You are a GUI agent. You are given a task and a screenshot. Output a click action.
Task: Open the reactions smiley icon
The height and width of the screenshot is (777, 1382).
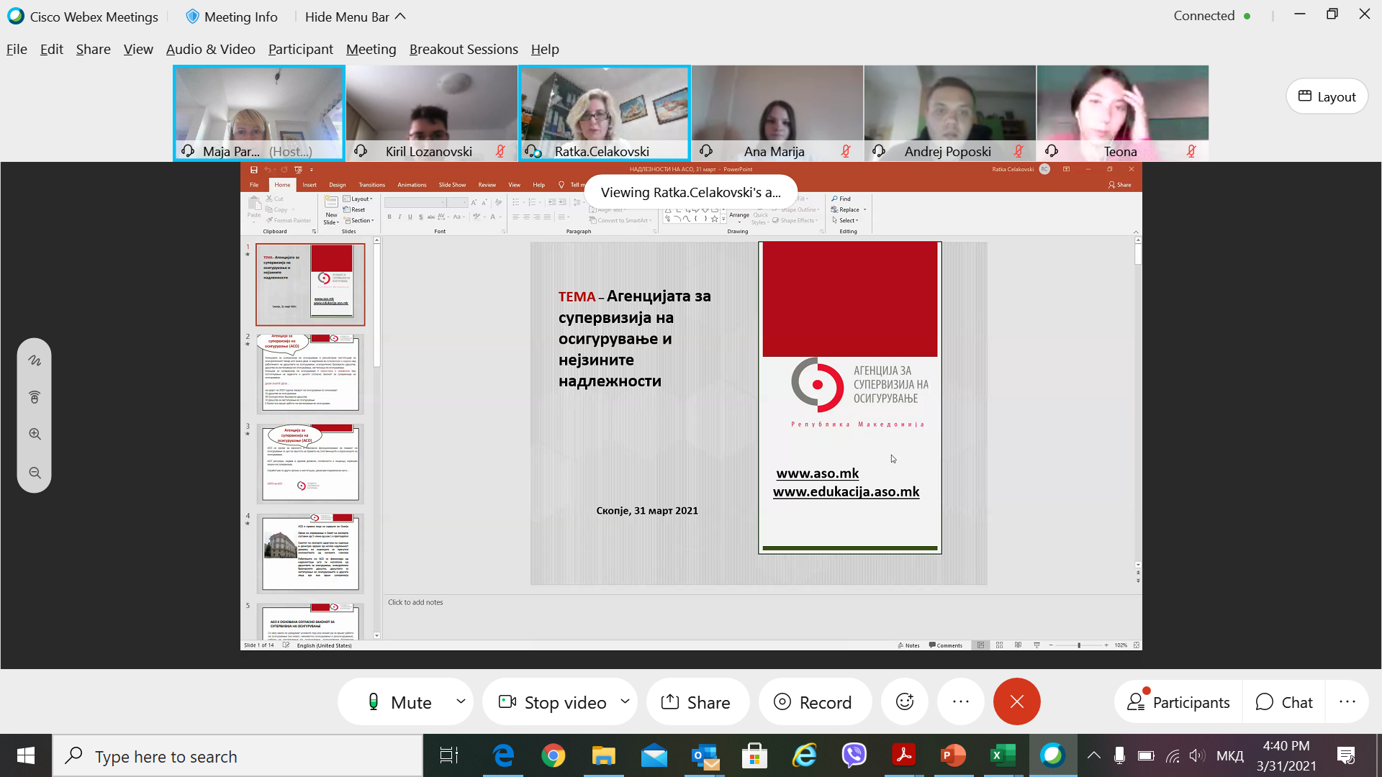[905, 701]
